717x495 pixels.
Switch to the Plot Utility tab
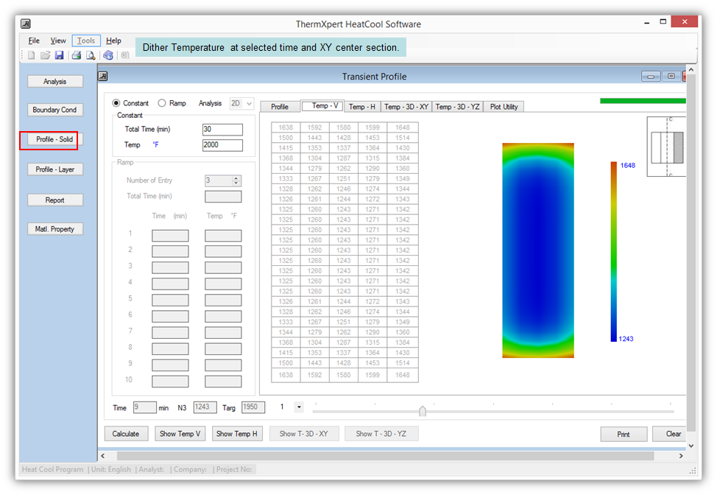coord(504,107)
